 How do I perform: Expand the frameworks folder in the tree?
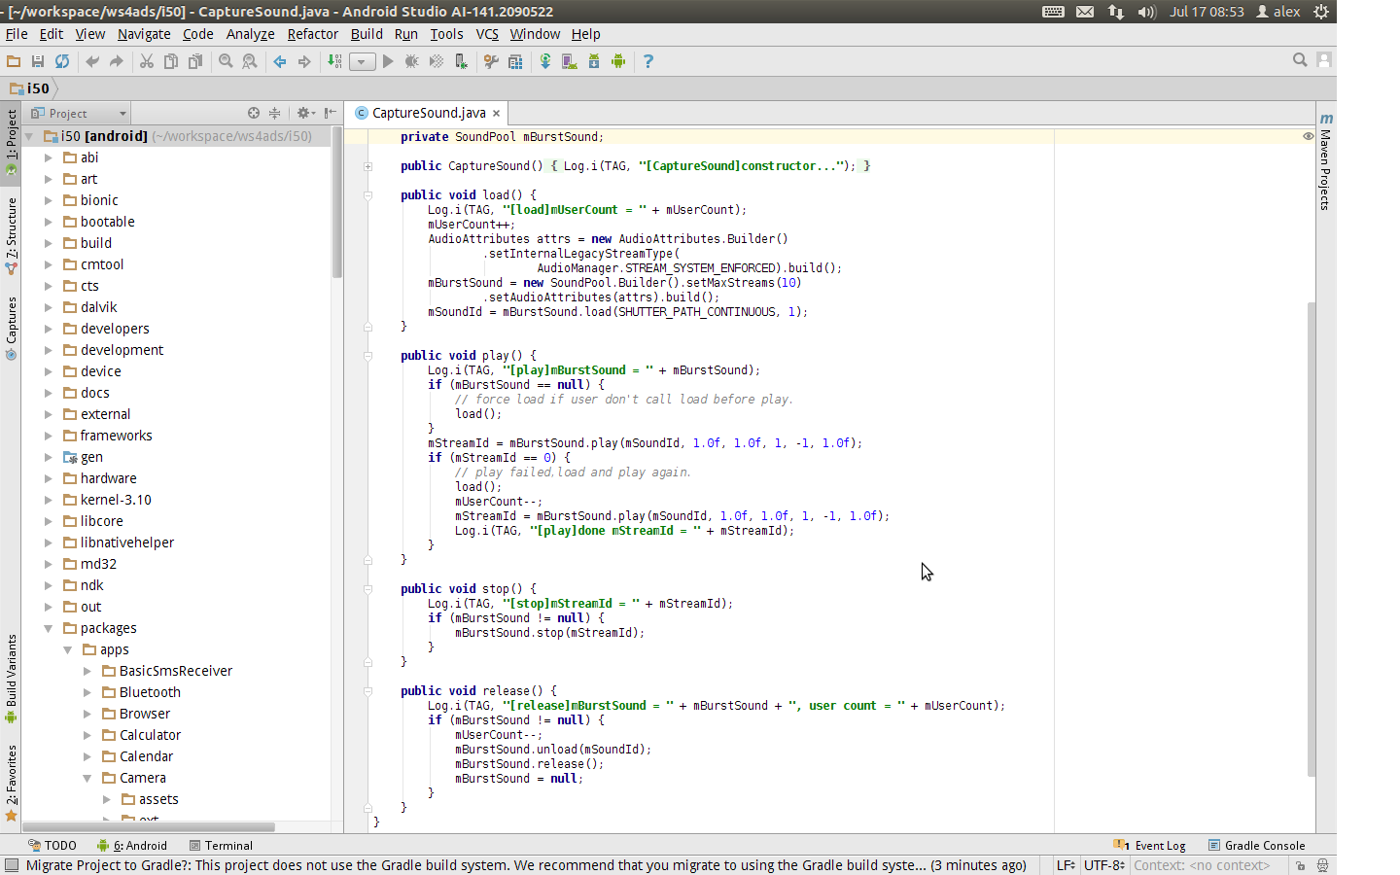point(49,436)
